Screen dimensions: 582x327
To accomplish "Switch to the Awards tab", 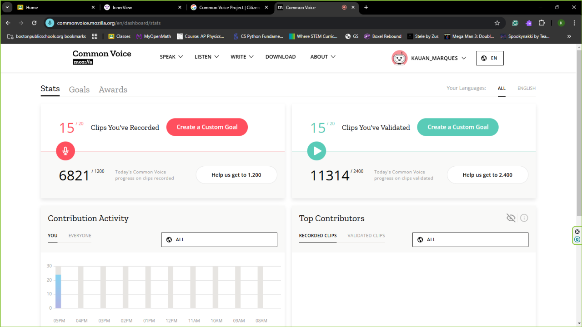I will point(113,89).
